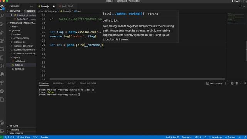Split the terminal panel
This screenshot has height=139, width=247.
pyautogui.click(x=232, y=83)
